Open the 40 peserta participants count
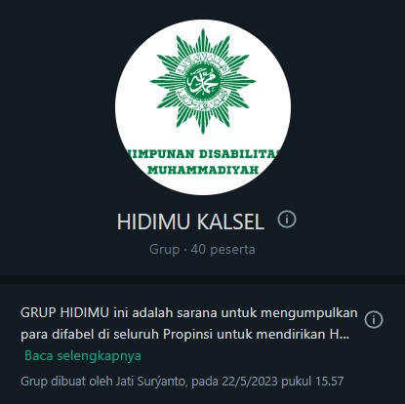 [x=223, y=250]
